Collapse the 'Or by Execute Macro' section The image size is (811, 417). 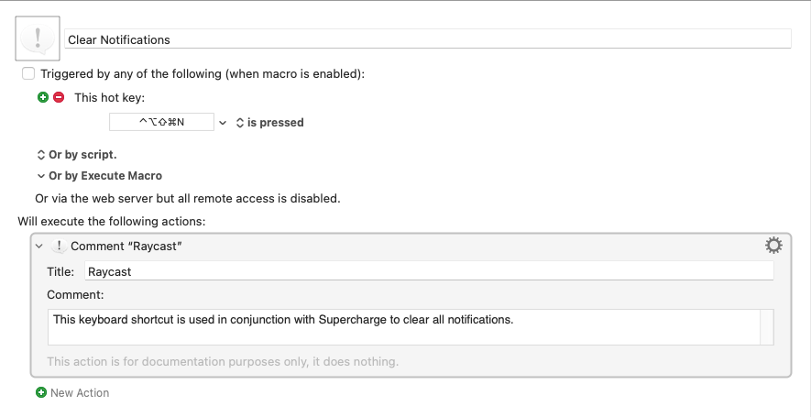point(40,175)
